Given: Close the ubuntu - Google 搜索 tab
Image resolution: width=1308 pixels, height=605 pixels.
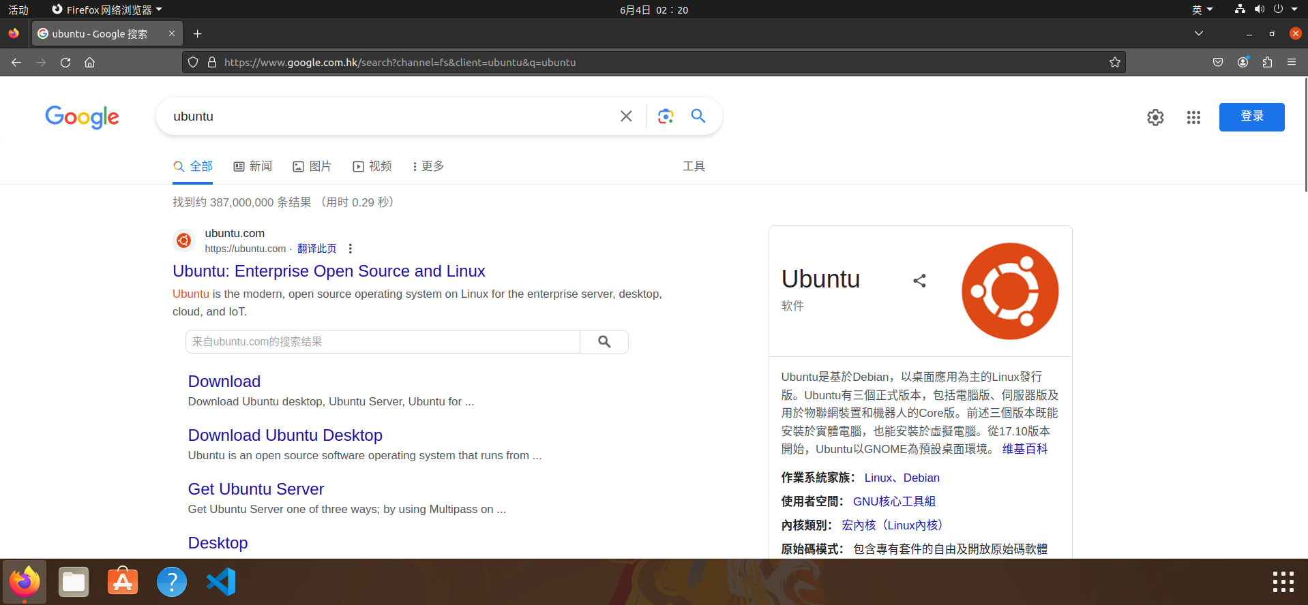Looking at the screenshot, I should tap(172, 33).
